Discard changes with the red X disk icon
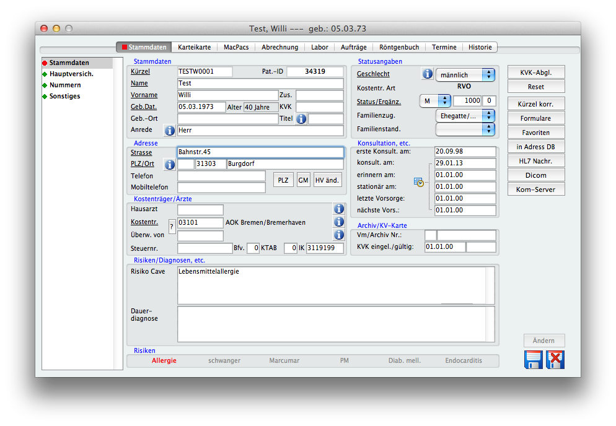 tap(555, 360)
